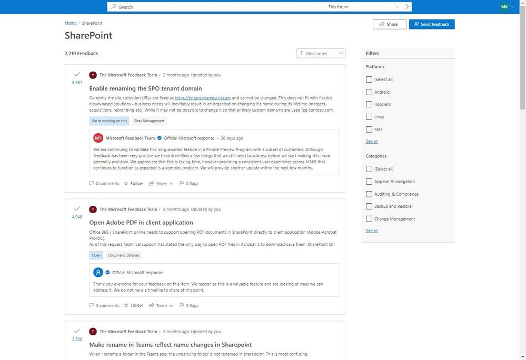The width and height of the screenshot is (526, 360).
Task: Expand the chevron beside MK avatar
Action: click(513, 7)
